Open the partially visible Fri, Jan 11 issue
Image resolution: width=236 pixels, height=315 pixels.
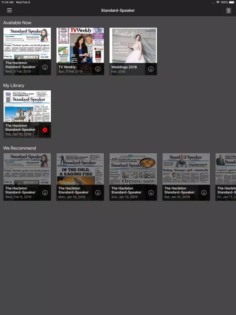pyautogui.click(x=226, y=177)
